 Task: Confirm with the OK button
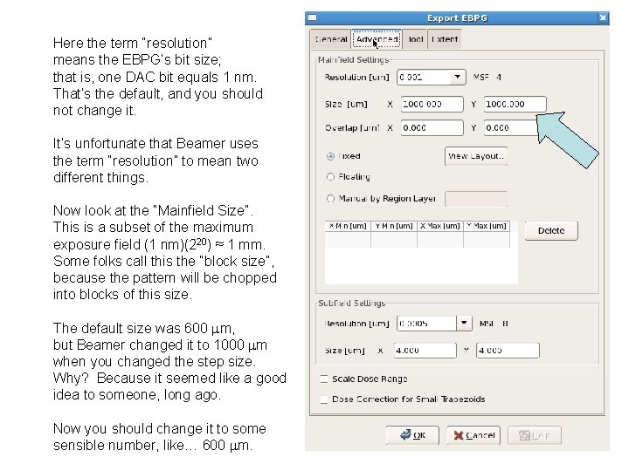pyautogui.click(x=411, y=435)
